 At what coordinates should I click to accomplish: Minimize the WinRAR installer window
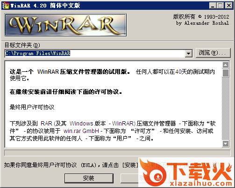pos(213,6)
